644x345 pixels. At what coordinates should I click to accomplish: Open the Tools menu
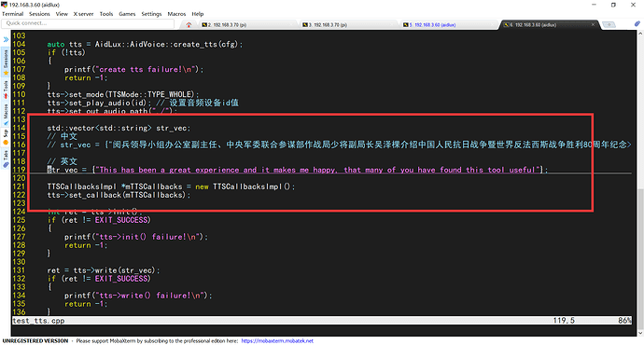(106, 14)
